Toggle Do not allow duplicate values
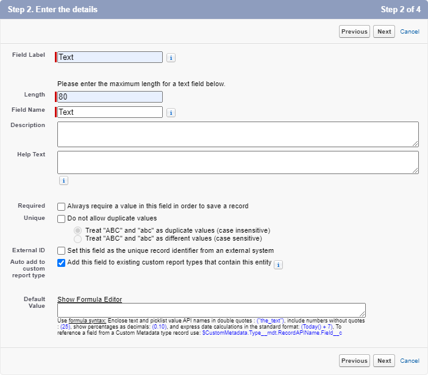Viewport: 428px width, 375px height. 61,218
